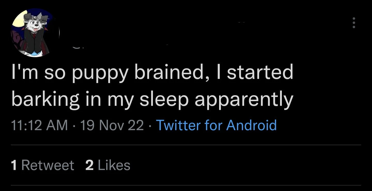
Task: Click the word "barking" in the tweet
Action: pyautogui.click(x=46, y=100)
